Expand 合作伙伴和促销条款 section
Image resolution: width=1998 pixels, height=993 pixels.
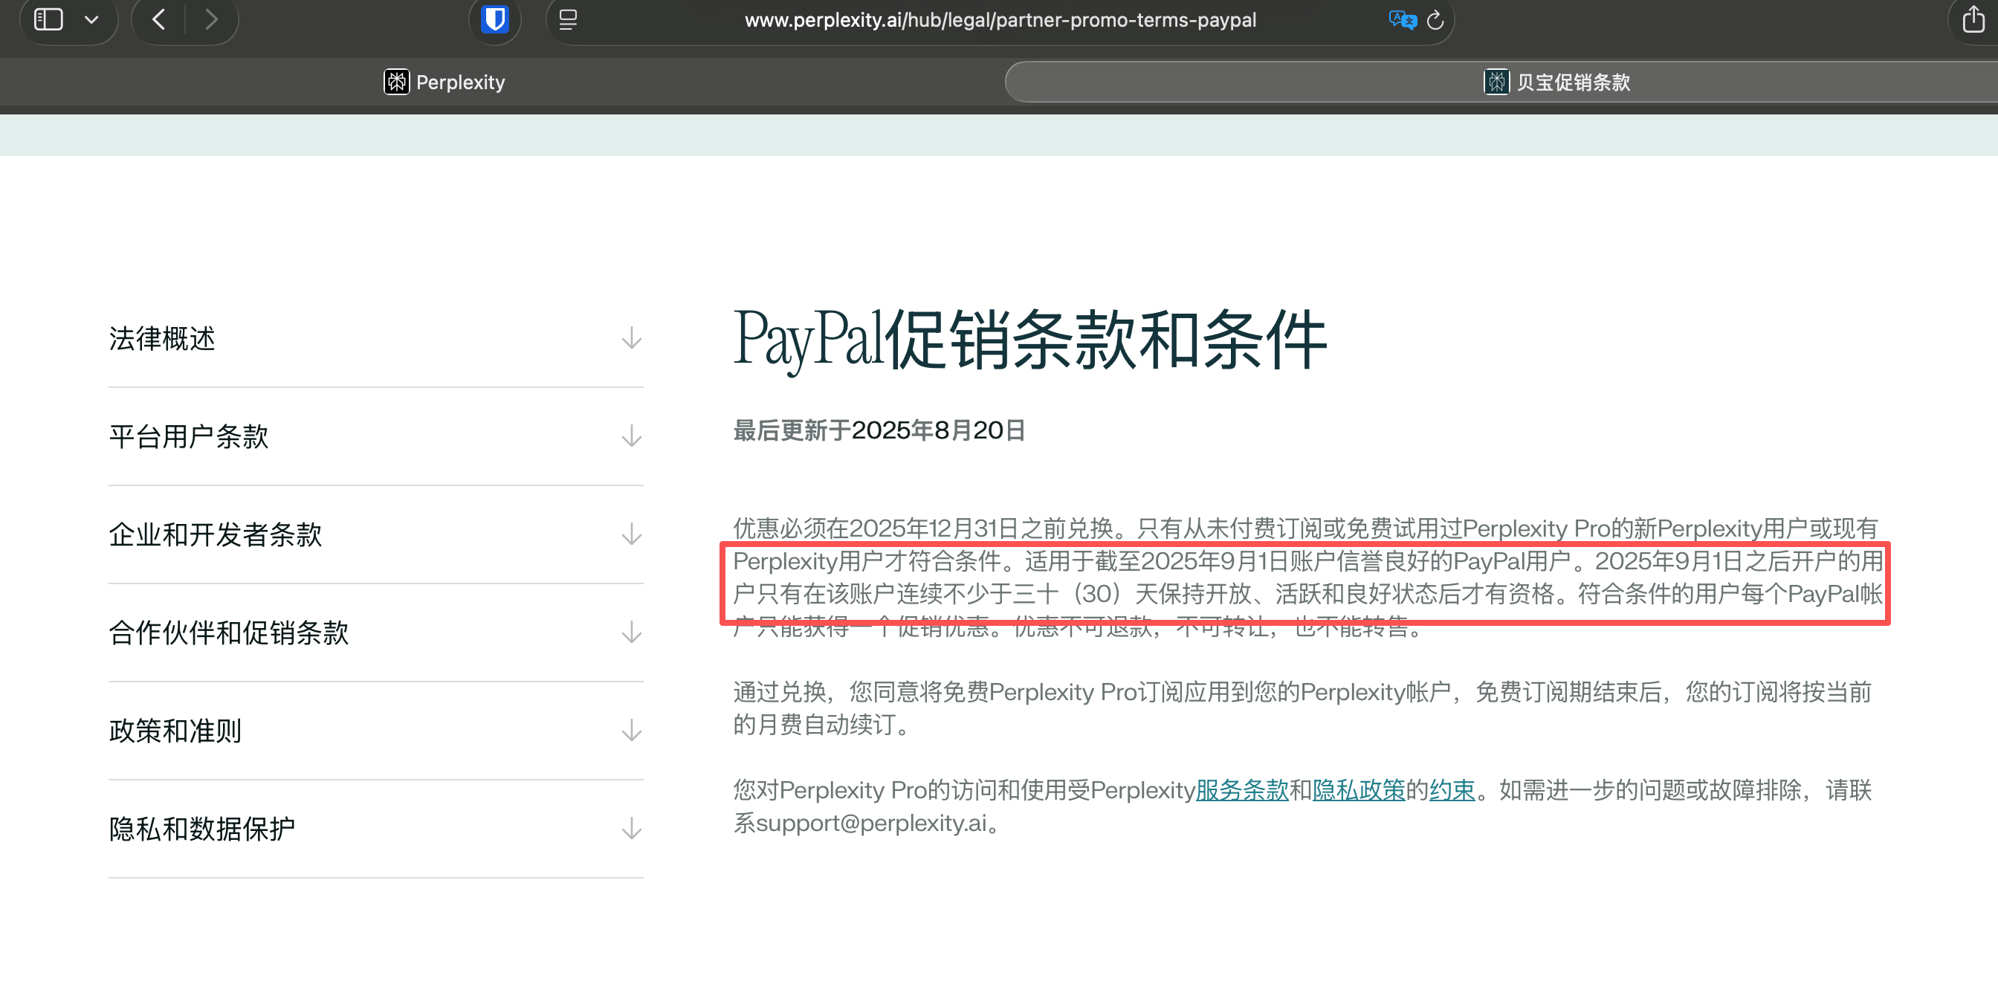(631, 633)
